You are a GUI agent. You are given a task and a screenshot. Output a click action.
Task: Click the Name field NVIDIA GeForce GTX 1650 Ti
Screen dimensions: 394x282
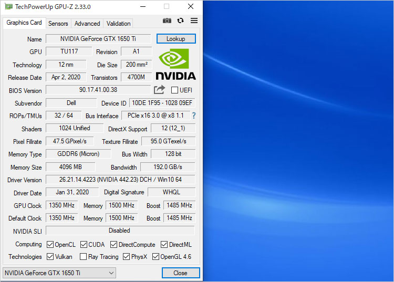98,39
